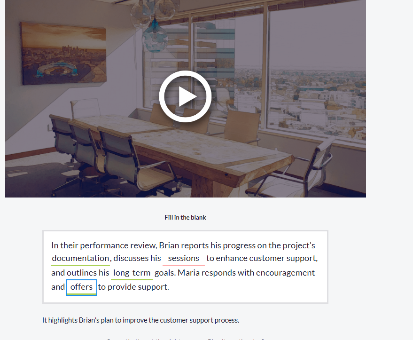Click the city painting in the video thumbnail

tap(63, 54)
